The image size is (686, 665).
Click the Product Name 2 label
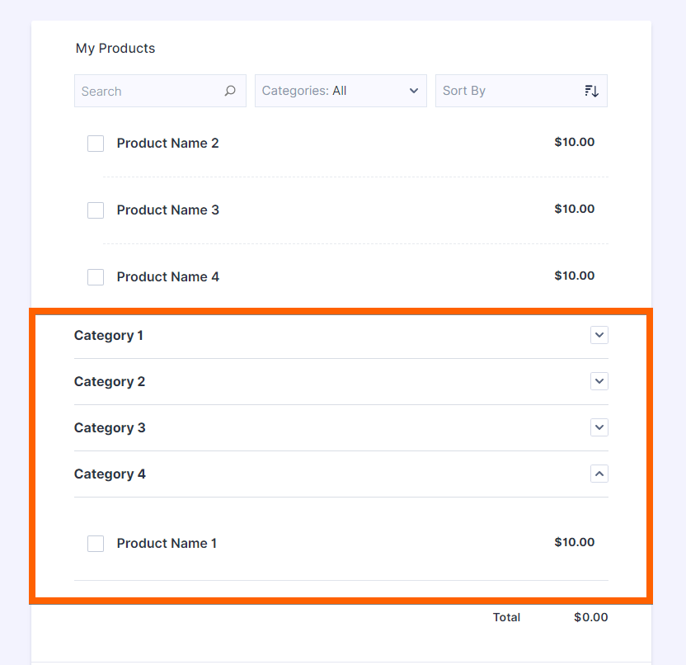coord(168,144)
